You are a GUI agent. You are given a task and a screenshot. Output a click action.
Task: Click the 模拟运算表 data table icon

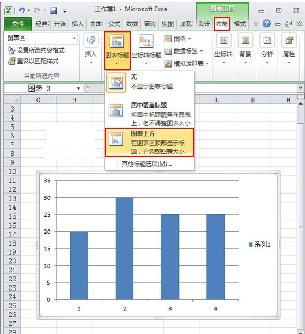168,63
